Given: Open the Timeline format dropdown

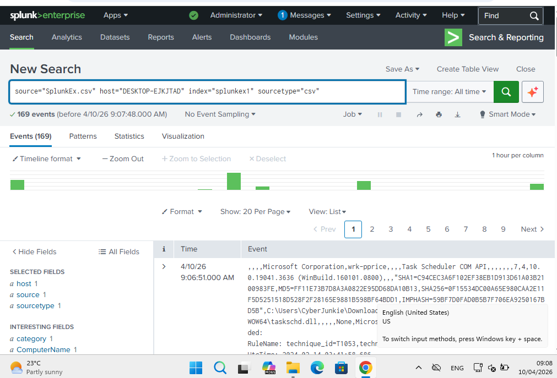Looking at the screenshot, I should click(x=47, y=158).
